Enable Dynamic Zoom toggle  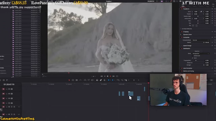[181, 35]
